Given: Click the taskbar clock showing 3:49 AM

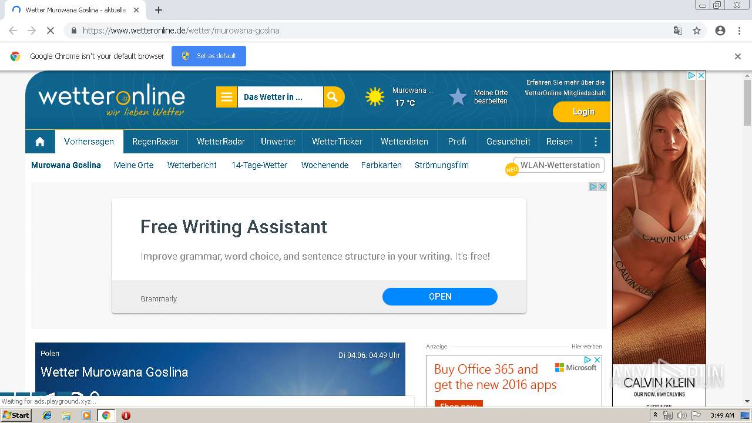Looking at the screenshot, I should point(722,415).
